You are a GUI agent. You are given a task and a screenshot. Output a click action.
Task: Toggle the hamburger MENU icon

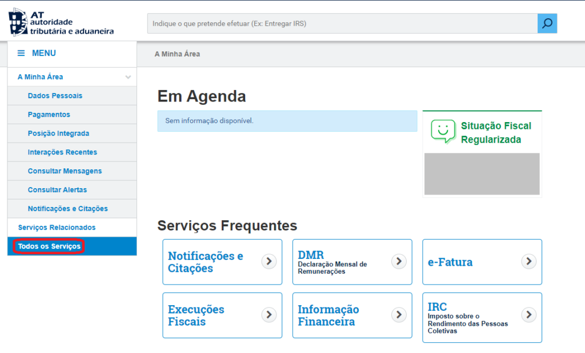tap(21, 53)
